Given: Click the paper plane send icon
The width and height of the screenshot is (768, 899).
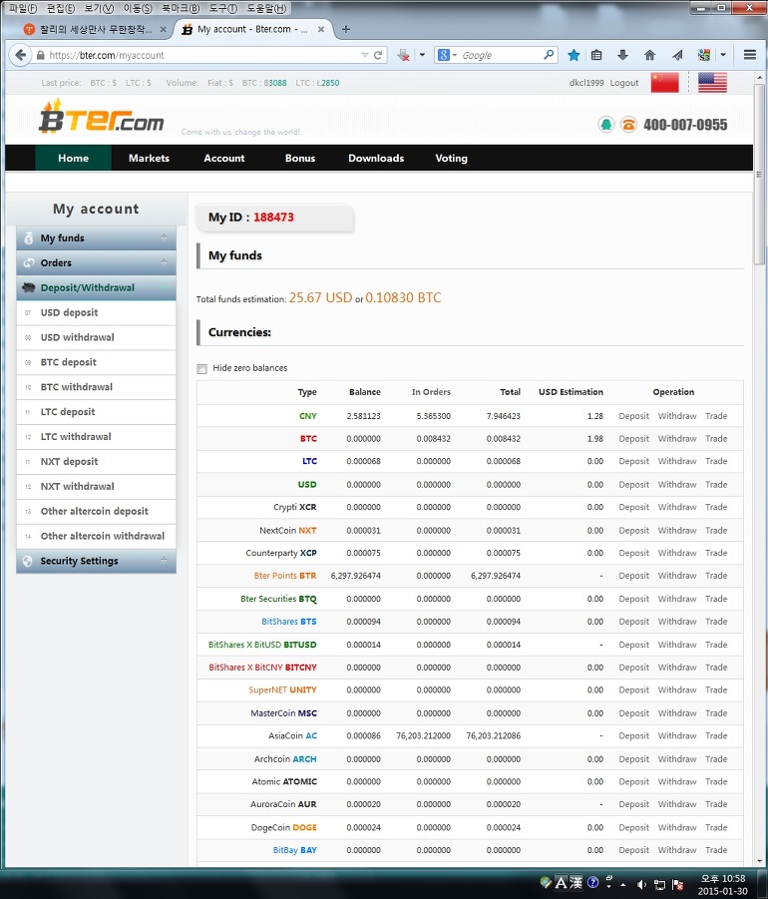Looking at the screenshot, I should click(677, 55).
